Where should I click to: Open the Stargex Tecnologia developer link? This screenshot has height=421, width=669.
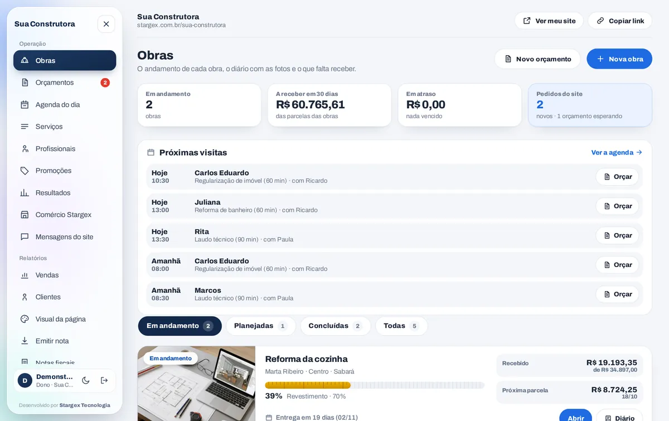tap(85, 405)
